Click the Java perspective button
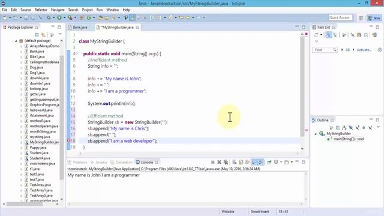This screenshot has width=384, height=216. coord(374,18)
